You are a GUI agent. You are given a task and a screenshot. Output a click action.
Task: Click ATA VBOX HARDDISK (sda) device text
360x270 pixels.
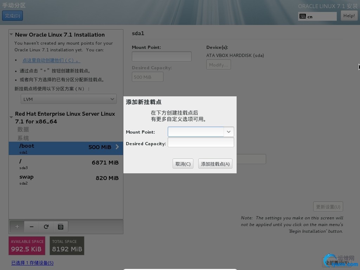point(235,55)
